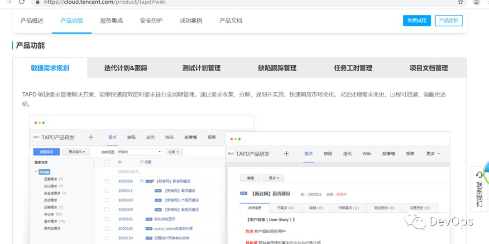Open the 关联需求(1) tab

[x=348, y=207]
